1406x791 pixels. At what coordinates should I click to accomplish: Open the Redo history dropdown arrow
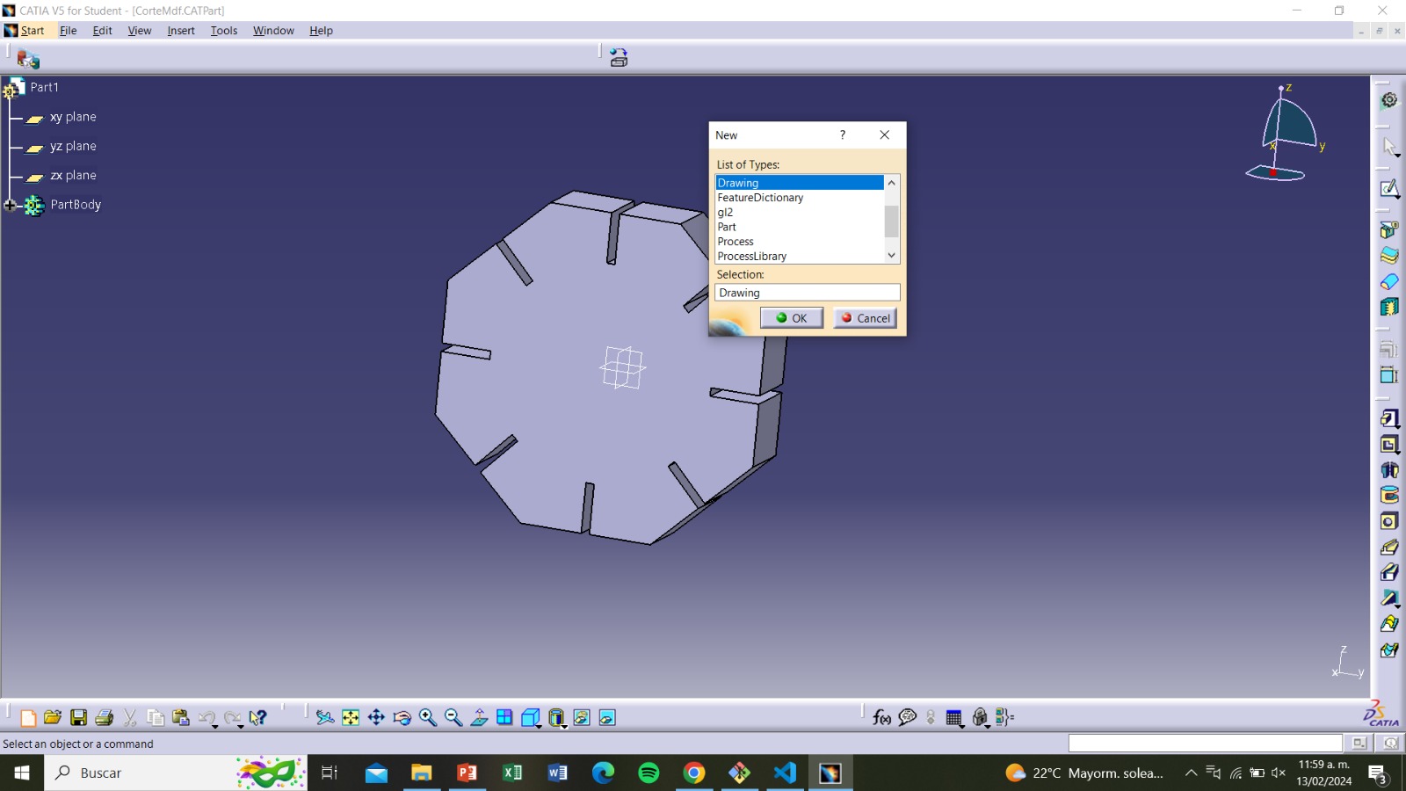pos(241,726)
